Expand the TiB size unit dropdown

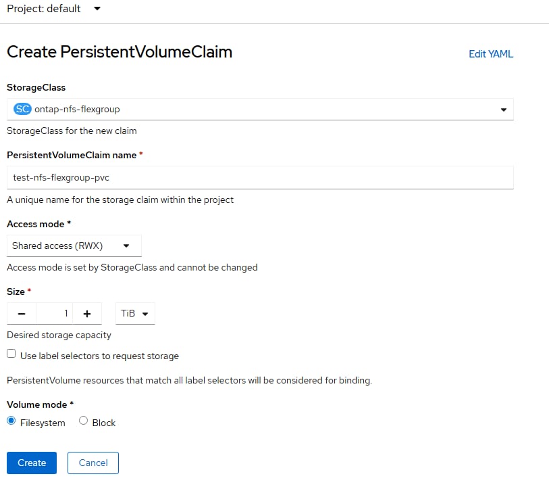pyautogui.click(x=135, y=314)
